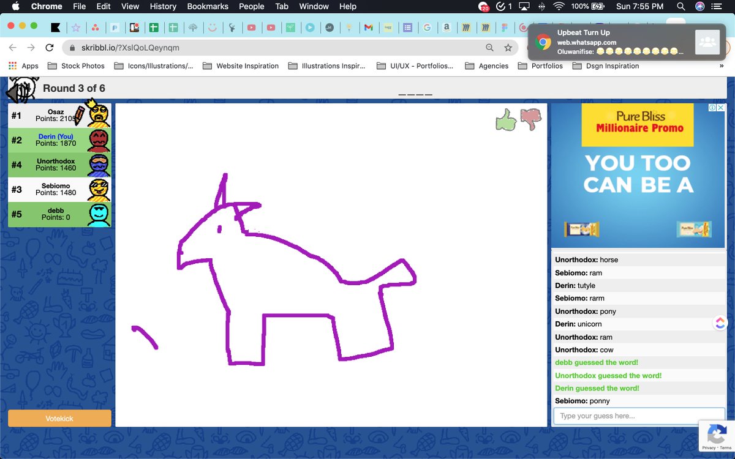Select the Derin (You) player name

click(x=56, y=136)
